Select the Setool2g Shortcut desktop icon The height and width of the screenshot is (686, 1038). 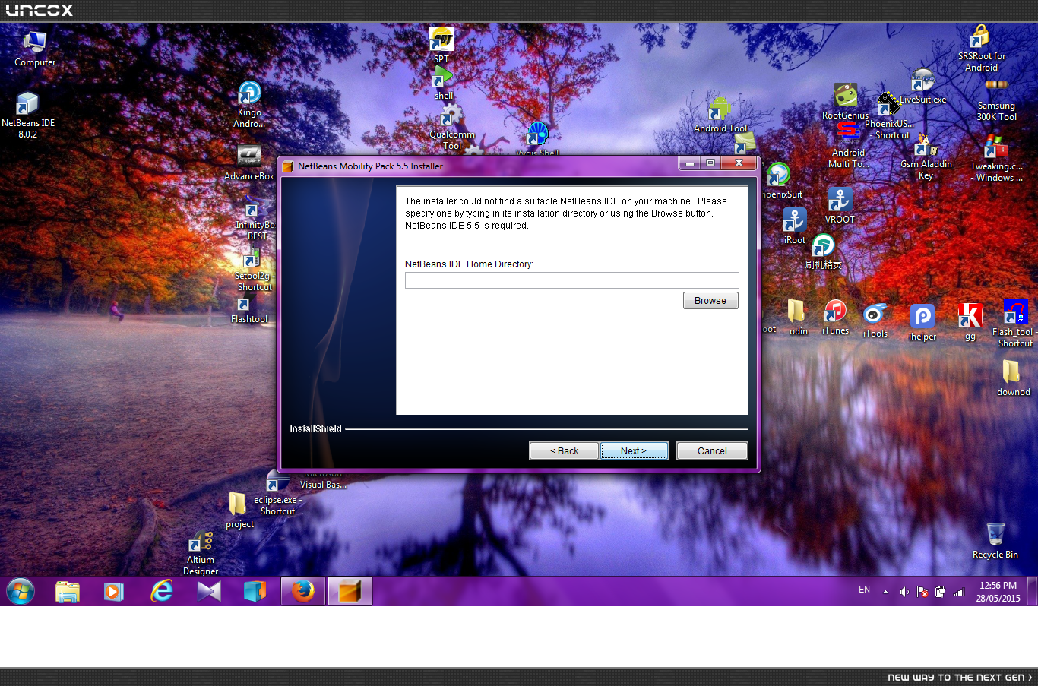pyautogui.click(x=254, y=270)
